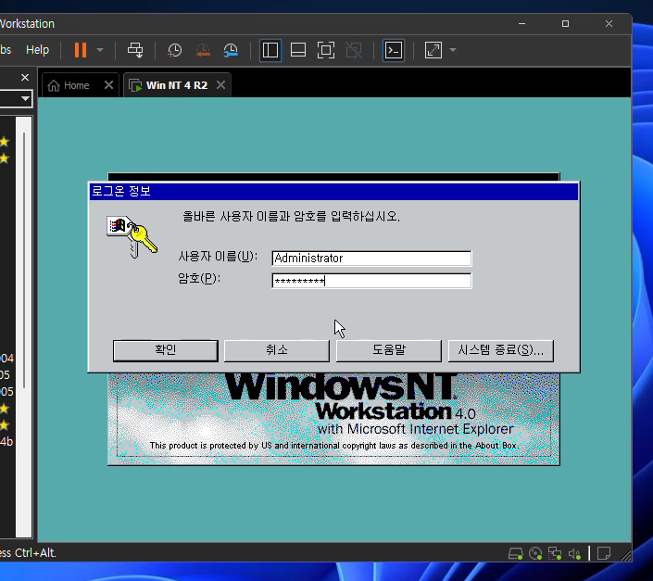The image size is (653, 581).
Task: Toggle the library sidebar view
Action: pos(270,50)
